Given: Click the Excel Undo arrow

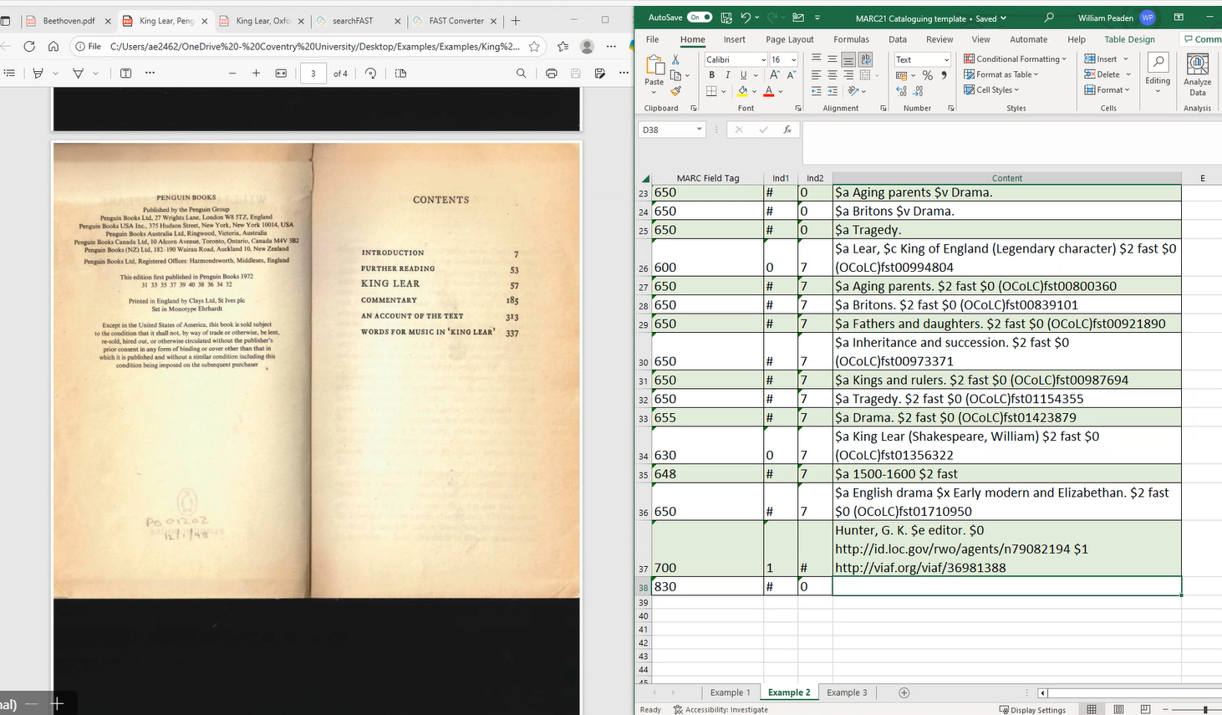Looking at the screenshot, I should [746, 18].
